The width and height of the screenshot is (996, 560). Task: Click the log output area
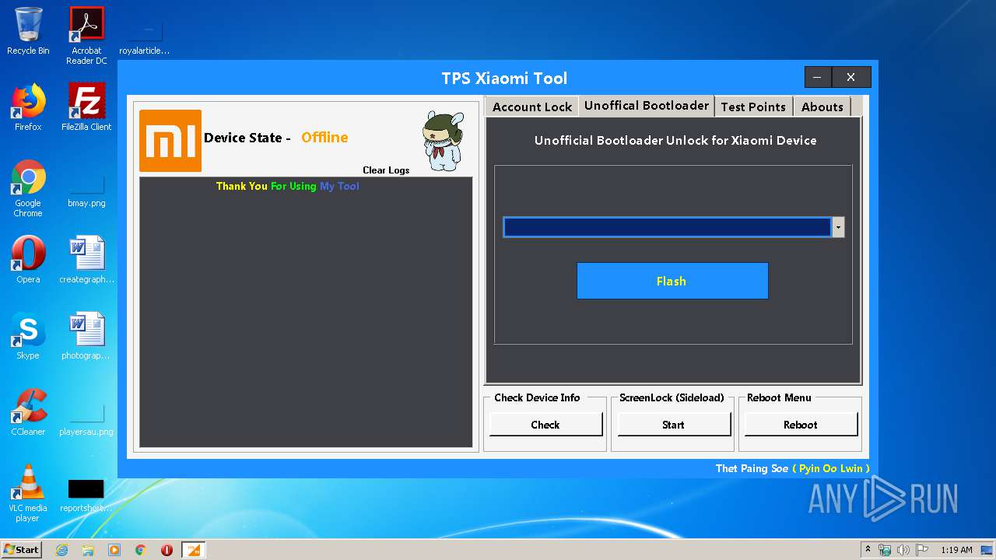tap(306, 312)
